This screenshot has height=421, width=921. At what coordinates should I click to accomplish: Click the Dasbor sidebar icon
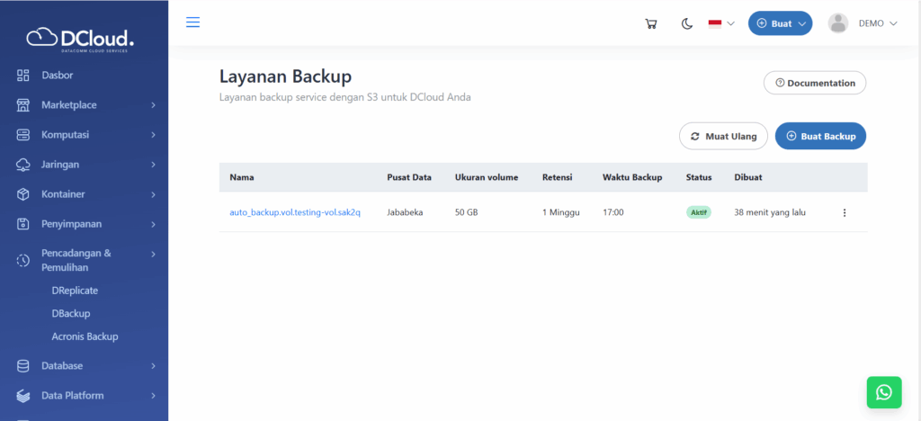click(x=23, y=75)
